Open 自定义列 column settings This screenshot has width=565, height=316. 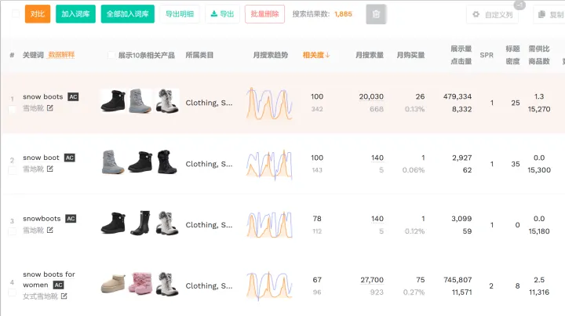492,14
